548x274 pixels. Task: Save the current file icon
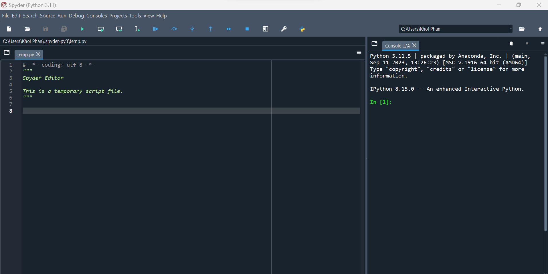46,29
